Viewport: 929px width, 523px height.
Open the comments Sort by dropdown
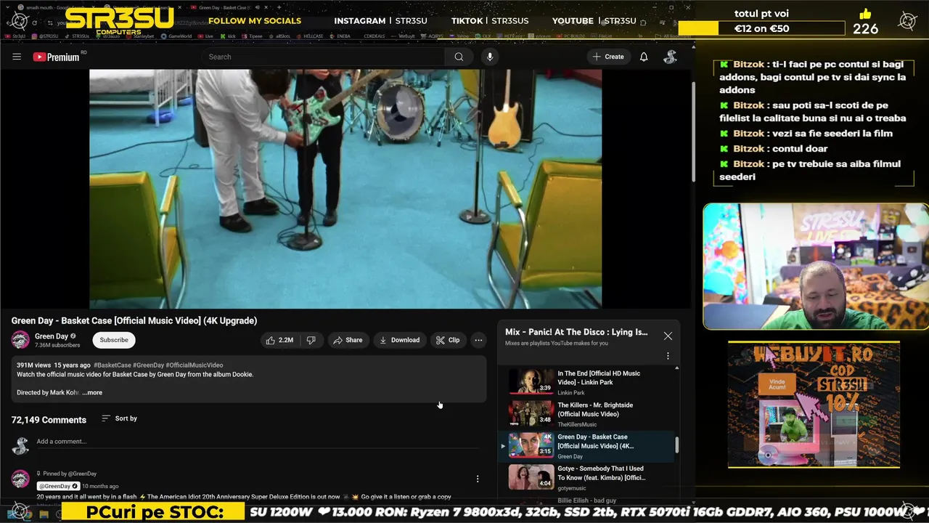pos(120,418)
